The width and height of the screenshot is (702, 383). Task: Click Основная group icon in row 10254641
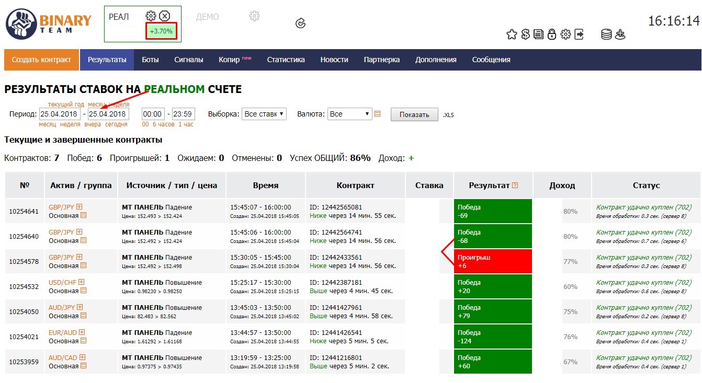point(83,215)
